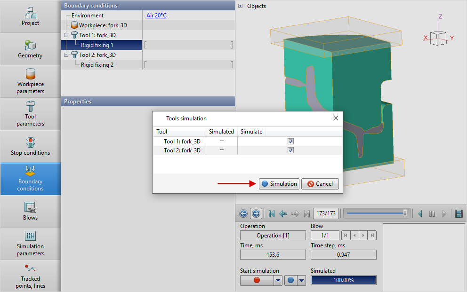This screenshot has height=292, width=467.
Task: Click the red Start simulation button
Action: tap(257, 280)
